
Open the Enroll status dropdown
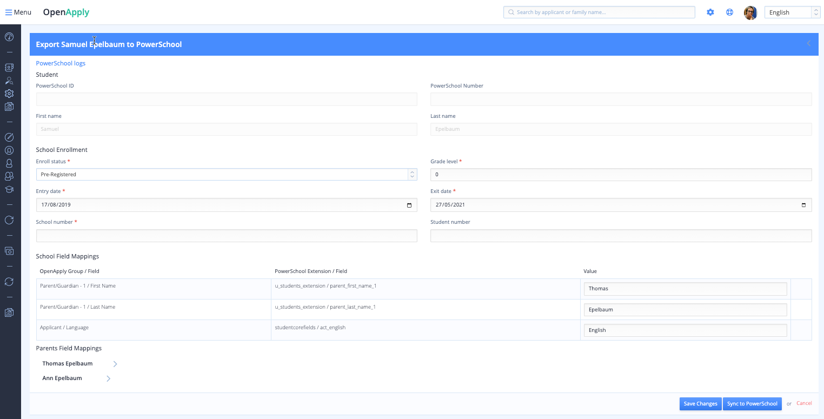pos(227,175)
